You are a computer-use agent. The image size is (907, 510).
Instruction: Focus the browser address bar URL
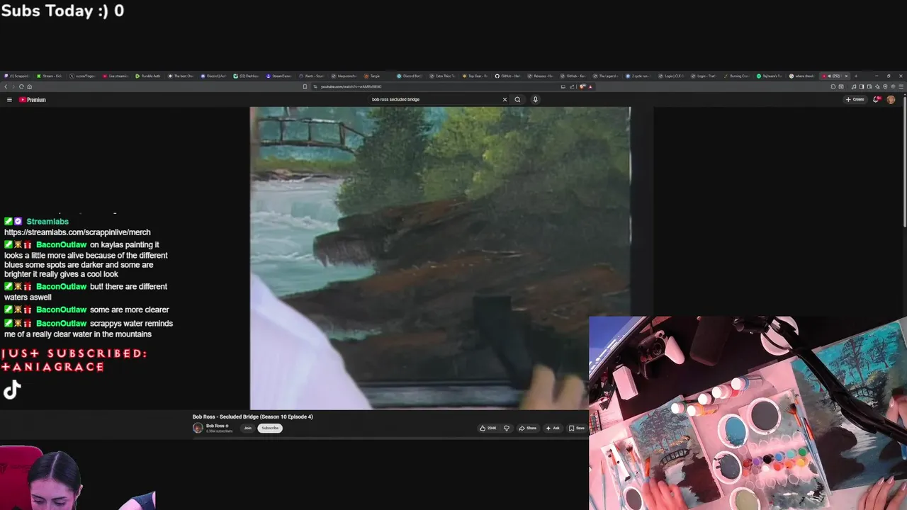pyautogui.click(x=352, y=86)
